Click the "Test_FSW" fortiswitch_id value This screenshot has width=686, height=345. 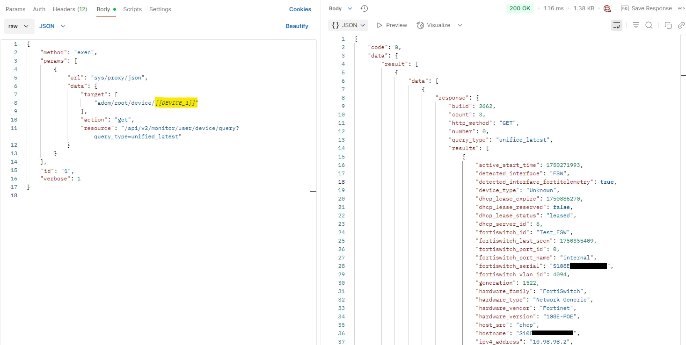[554, 232]
